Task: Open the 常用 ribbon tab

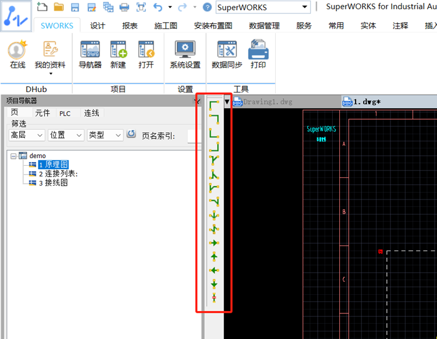Action: (336, 26)
